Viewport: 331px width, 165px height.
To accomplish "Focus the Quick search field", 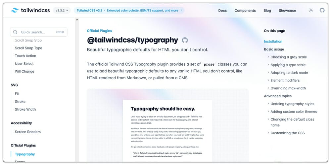I will pyautogui.click(x=39, y=32).
